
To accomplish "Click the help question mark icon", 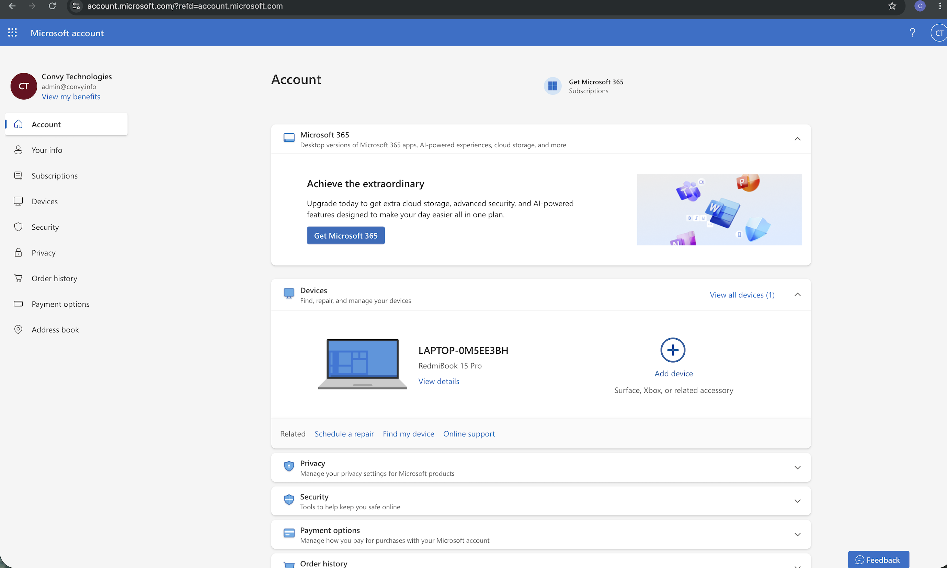I will click(x=912, y=33).
